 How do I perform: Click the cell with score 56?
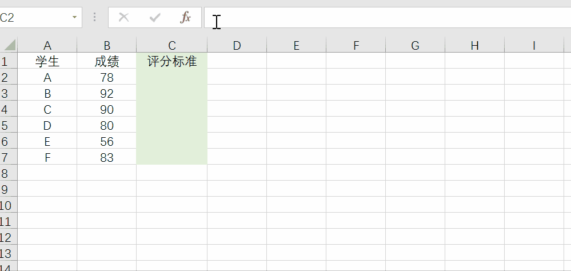107,141
